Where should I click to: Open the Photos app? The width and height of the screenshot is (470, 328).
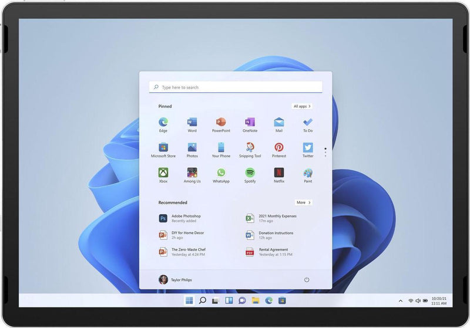tap(192, 150)
